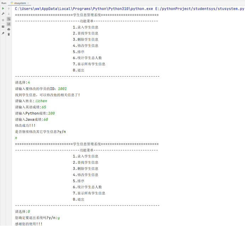Click the Python logo on stusystem tab
Screen dimensions: 245x226
12,3
